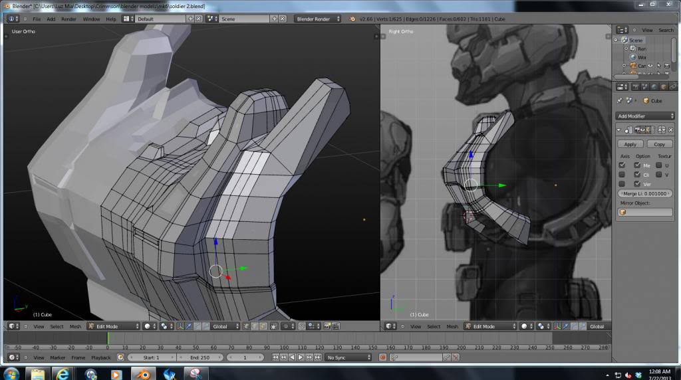Viewport: 681px width, 380px height.
Task: Open proportional editing dropdown
Action: (x=287, y=326)
